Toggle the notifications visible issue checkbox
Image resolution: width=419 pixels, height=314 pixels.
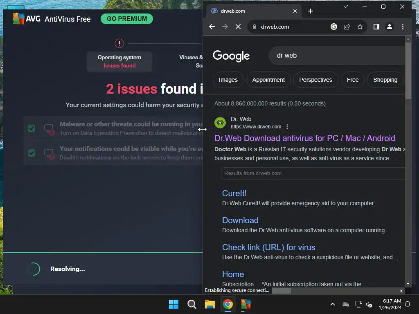point(32,153)
